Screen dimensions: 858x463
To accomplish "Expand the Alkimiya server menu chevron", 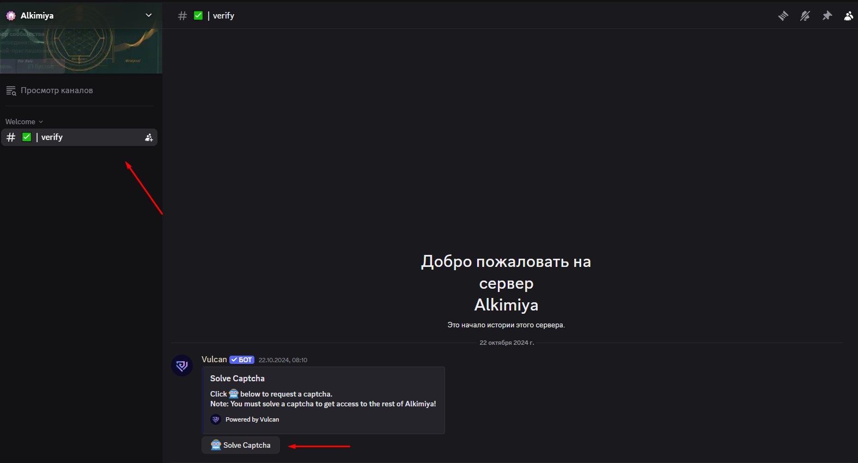I will (x=148, y=15).
